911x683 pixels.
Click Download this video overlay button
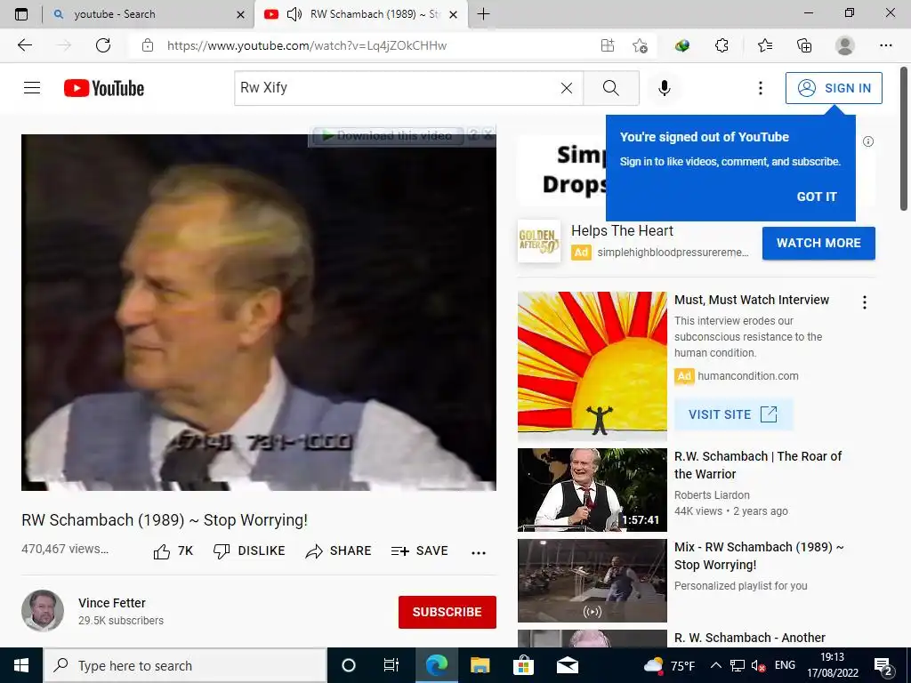pos(388,136)
